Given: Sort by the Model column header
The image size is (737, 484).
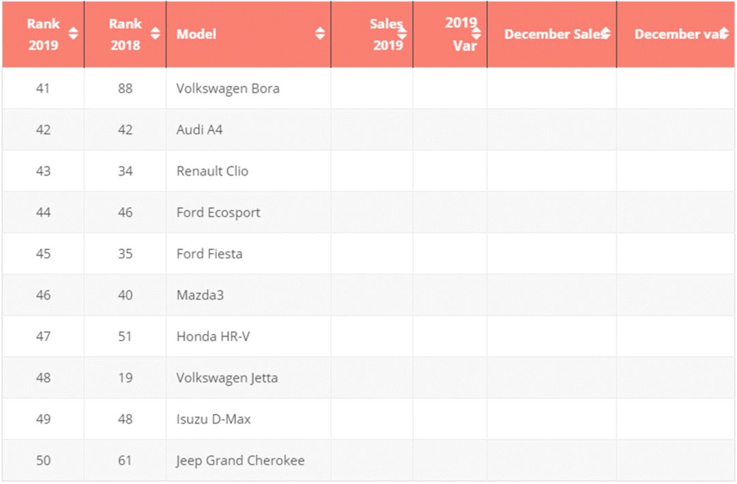Looking at the screenshot, I should tap(197, 34).
